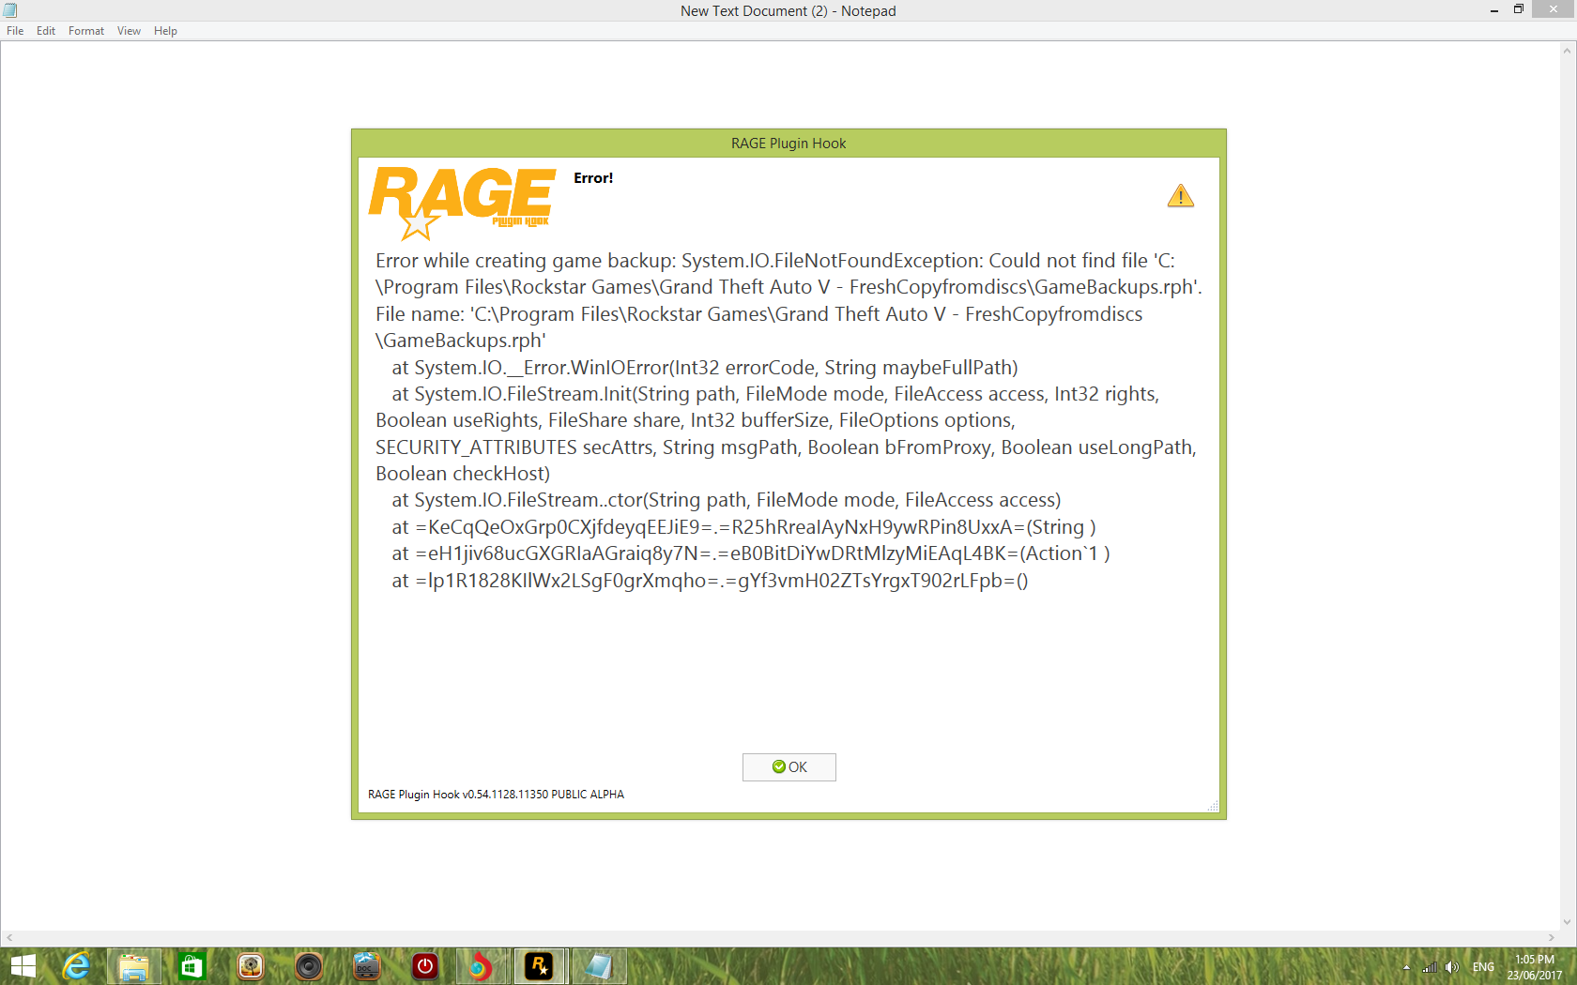Screen dimensions: 1577x985
Task: Click the ENG language indicator
Action: pos(1483,967)
